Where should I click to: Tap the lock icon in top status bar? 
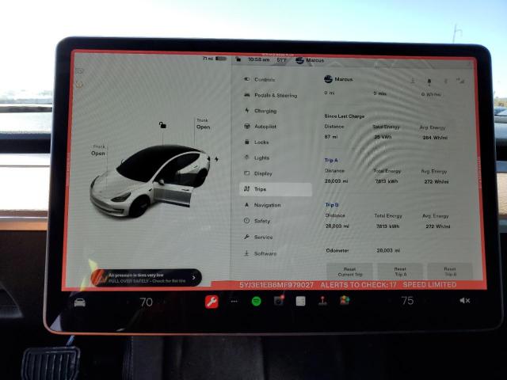point(238,59)
